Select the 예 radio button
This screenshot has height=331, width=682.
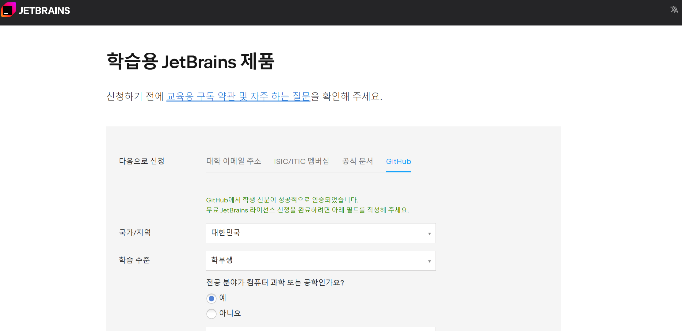211,298
